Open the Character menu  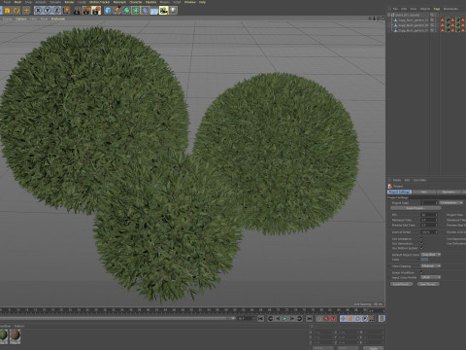coord(136,2)
